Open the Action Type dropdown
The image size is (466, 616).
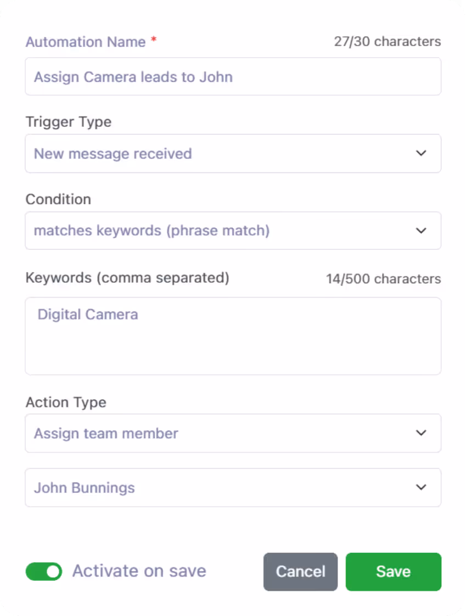[233, 433]
